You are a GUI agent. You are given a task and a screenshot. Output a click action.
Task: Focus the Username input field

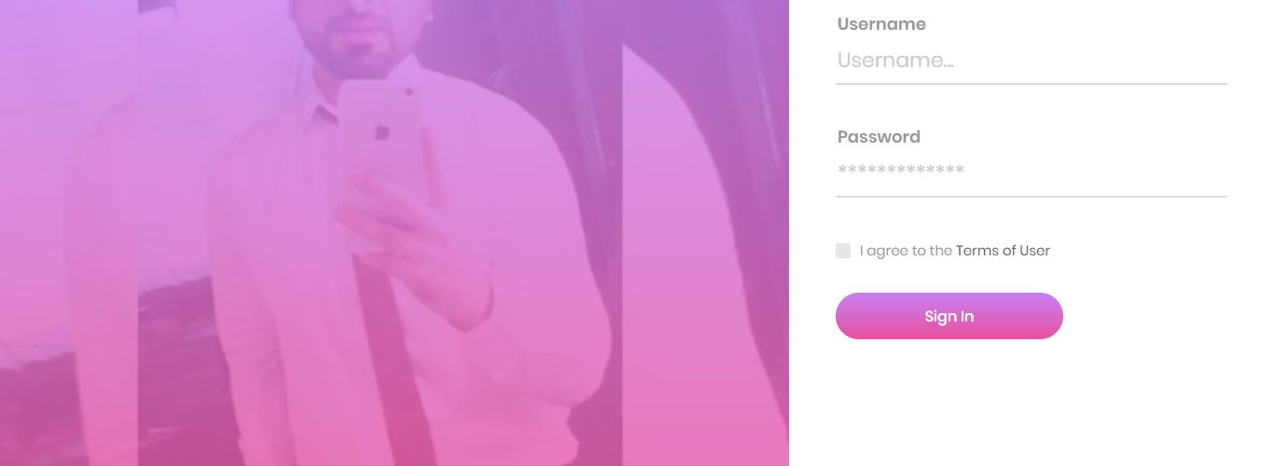click(1031, 61)
